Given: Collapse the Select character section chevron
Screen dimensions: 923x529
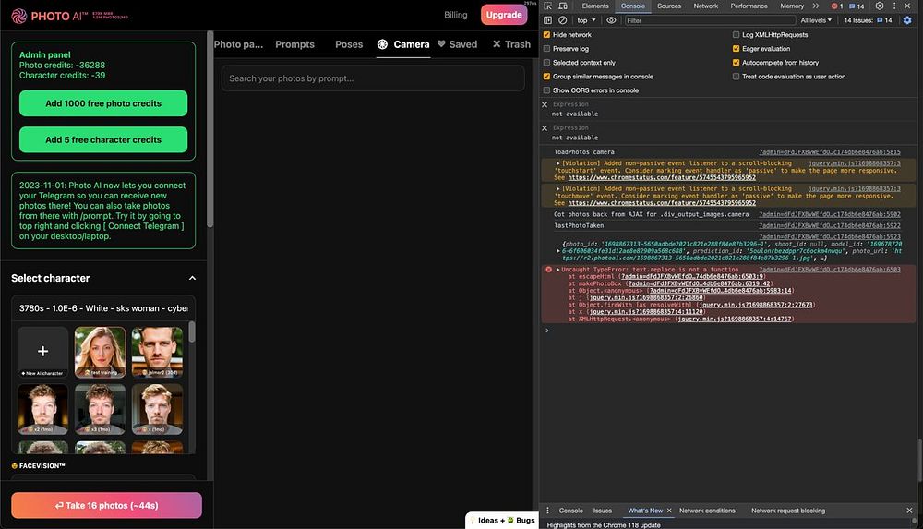Looking at the screenshot, I should pos(192,278).
